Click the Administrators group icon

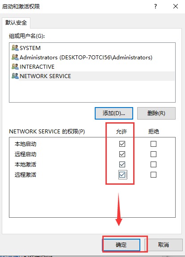click(15, 57)
